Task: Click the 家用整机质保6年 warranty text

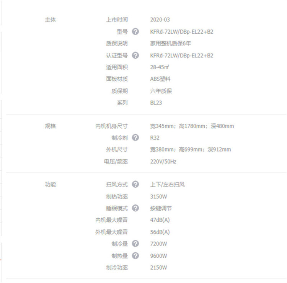Action: point(171,43)
